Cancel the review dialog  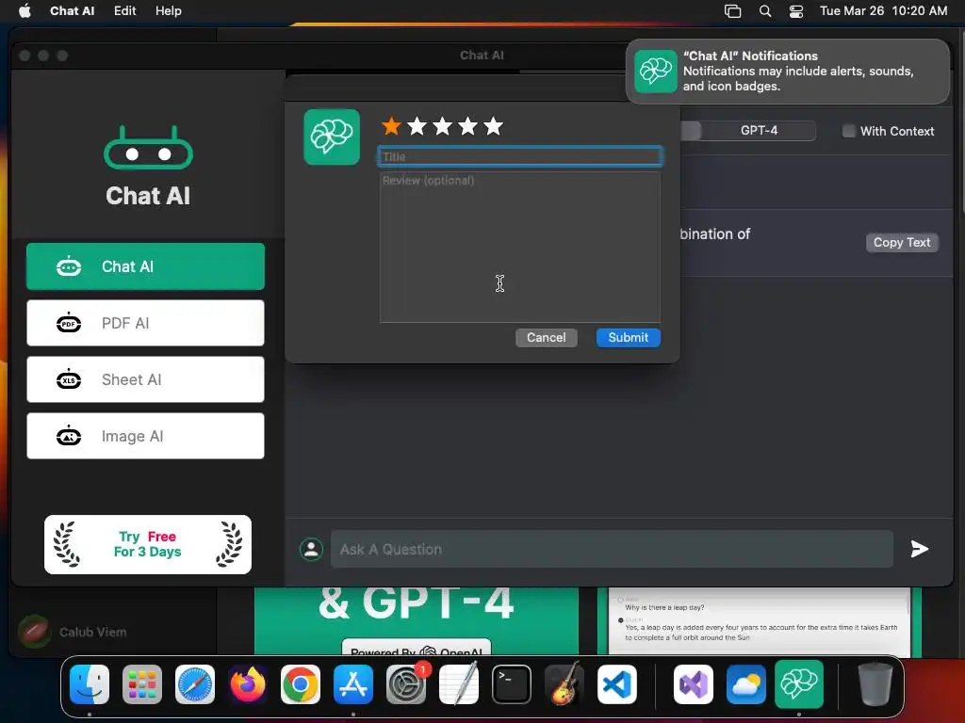(x=546, y=338)
